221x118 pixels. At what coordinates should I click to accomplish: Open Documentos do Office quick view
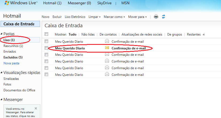point(19,90)
